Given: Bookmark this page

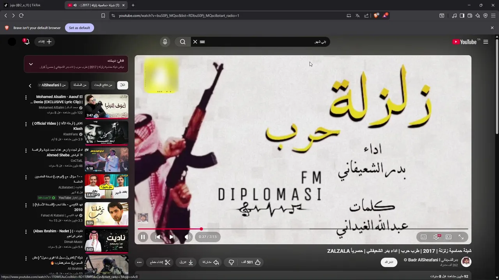Looking at the screenshot, I should (103, 16).
